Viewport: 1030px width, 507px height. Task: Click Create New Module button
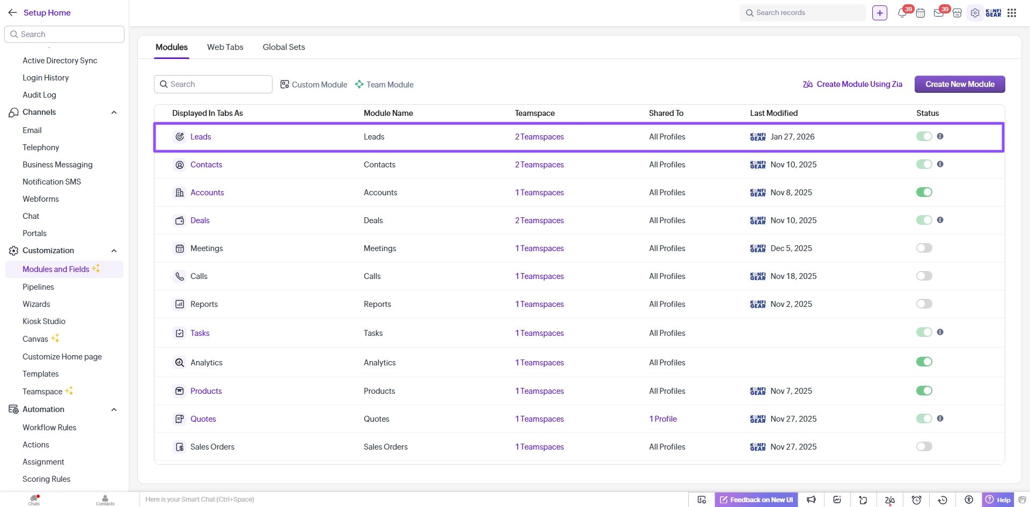(x=960, y=84)
